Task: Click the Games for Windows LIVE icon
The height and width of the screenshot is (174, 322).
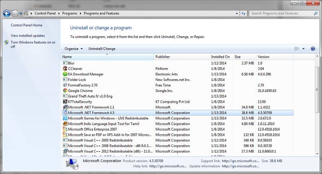Action: 65,118
